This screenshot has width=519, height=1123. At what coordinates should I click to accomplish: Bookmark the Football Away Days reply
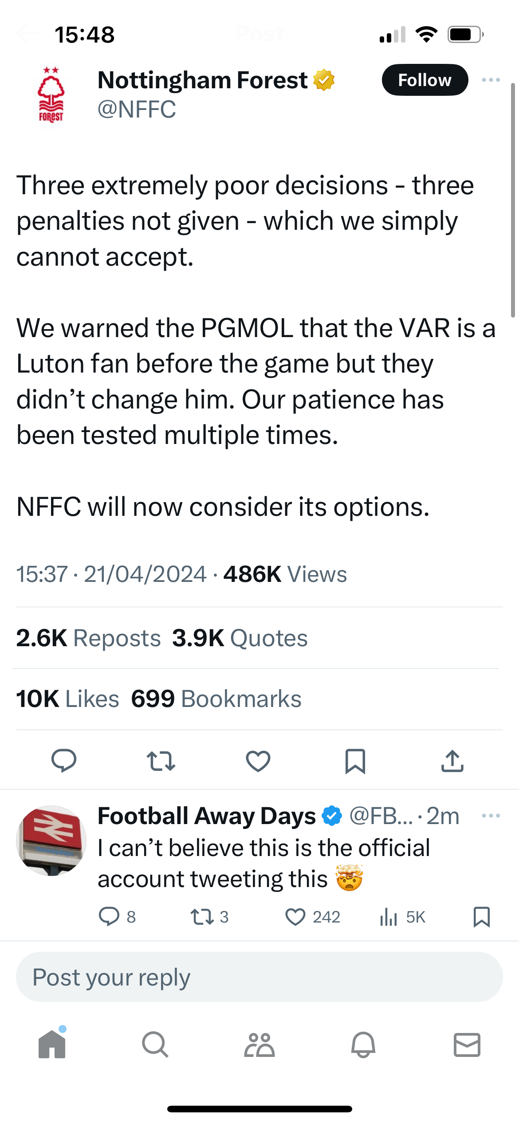click(482, 917)
